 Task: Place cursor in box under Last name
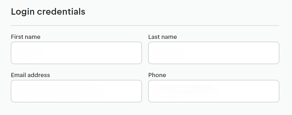tap(214, 53)
